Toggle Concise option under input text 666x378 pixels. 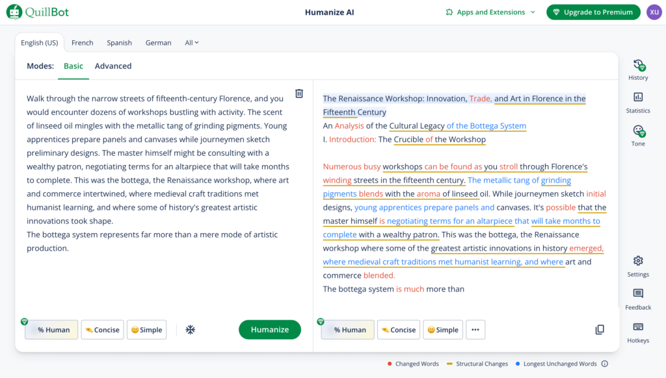click(102, 330)
